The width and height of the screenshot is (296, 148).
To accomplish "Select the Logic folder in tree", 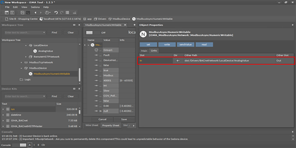I will pyautogui.click(x=27, y=80).
